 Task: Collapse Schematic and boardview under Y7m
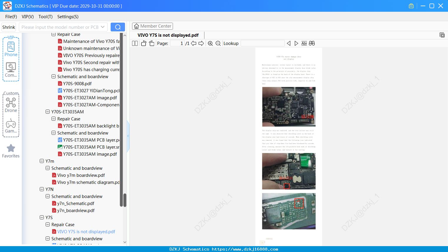coord(48,168)
